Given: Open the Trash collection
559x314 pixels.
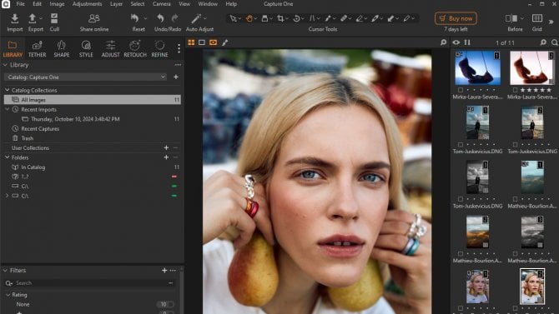Looking at the screenshot, I should coord(27,138).
